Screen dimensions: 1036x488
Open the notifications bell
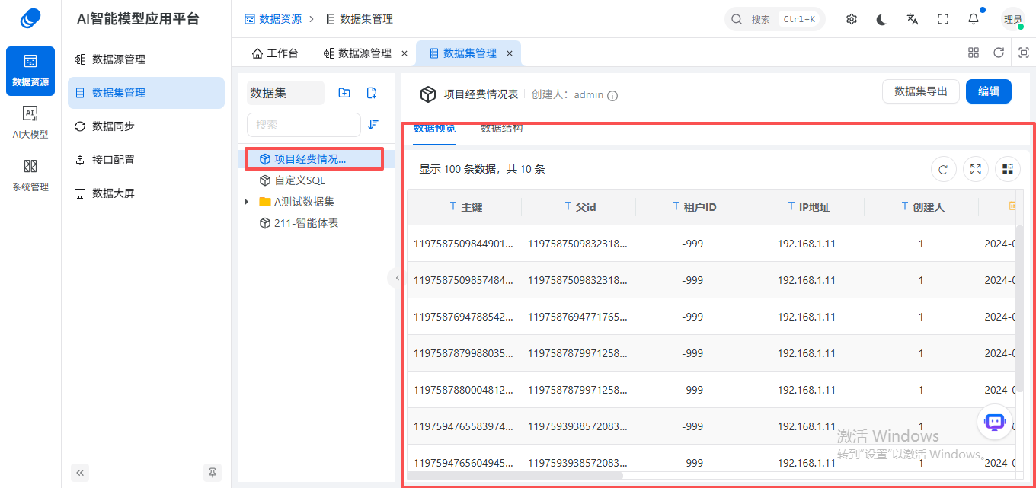(974, 19)
